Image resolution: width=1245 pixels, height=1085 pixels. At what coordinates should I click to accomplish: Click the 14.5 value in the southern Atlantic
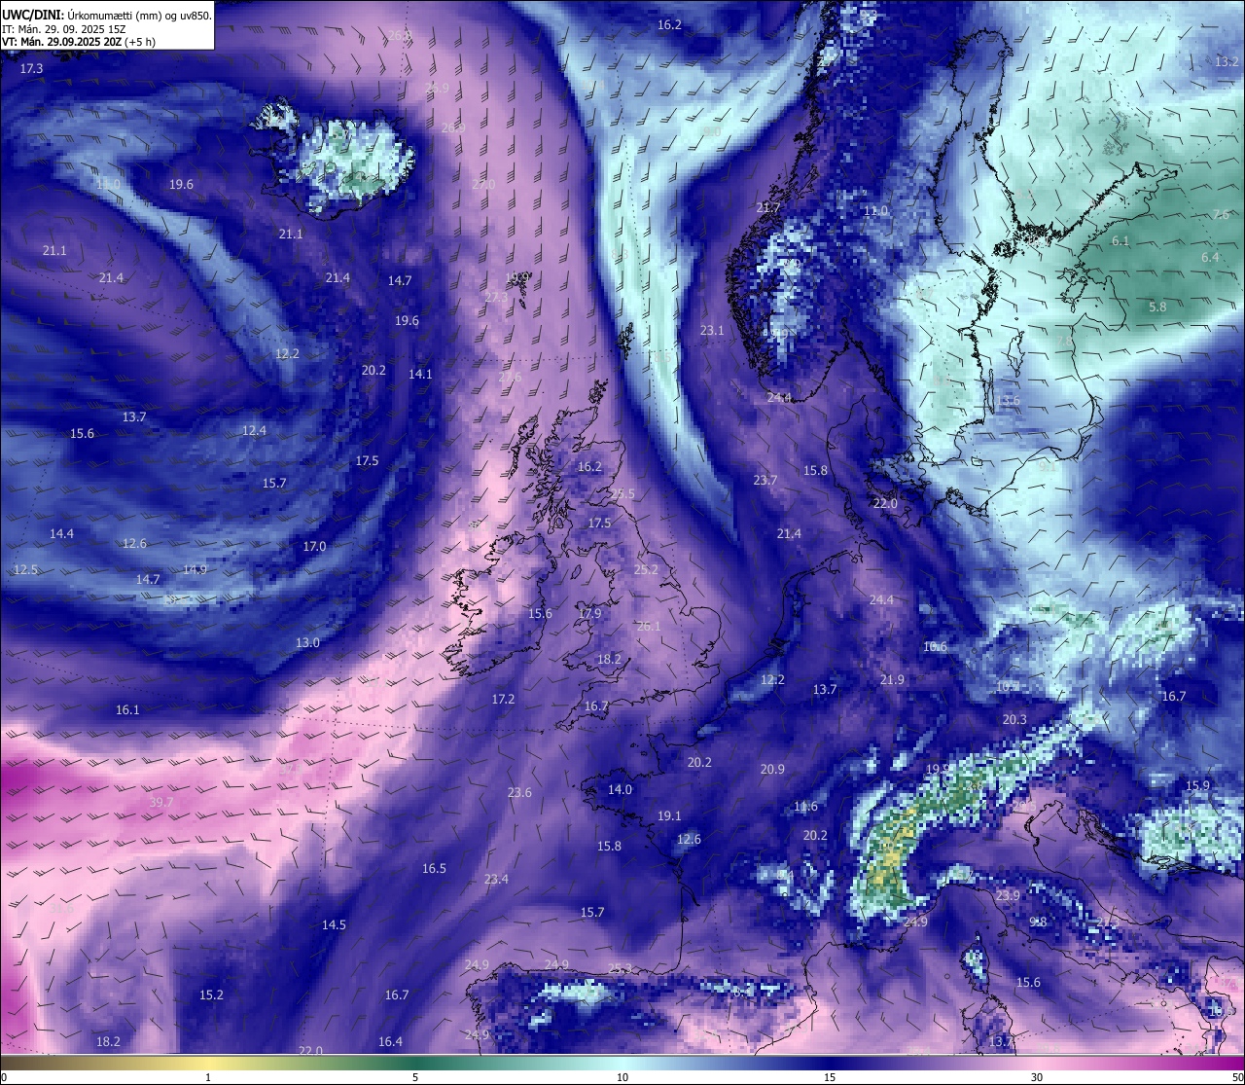point(334,925)
